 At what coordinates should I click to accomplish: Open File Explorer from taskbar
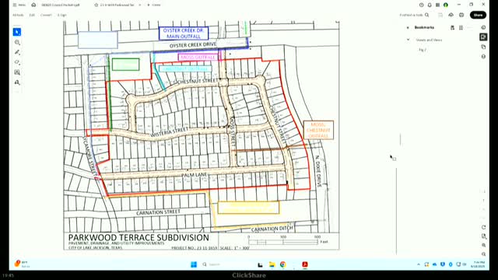[x=272, y=264]
